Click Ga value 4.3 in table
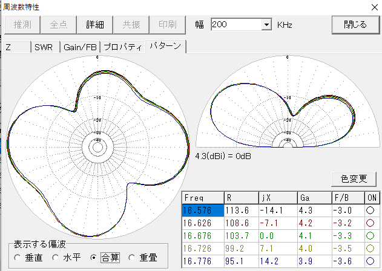 [x=315, y=211]
